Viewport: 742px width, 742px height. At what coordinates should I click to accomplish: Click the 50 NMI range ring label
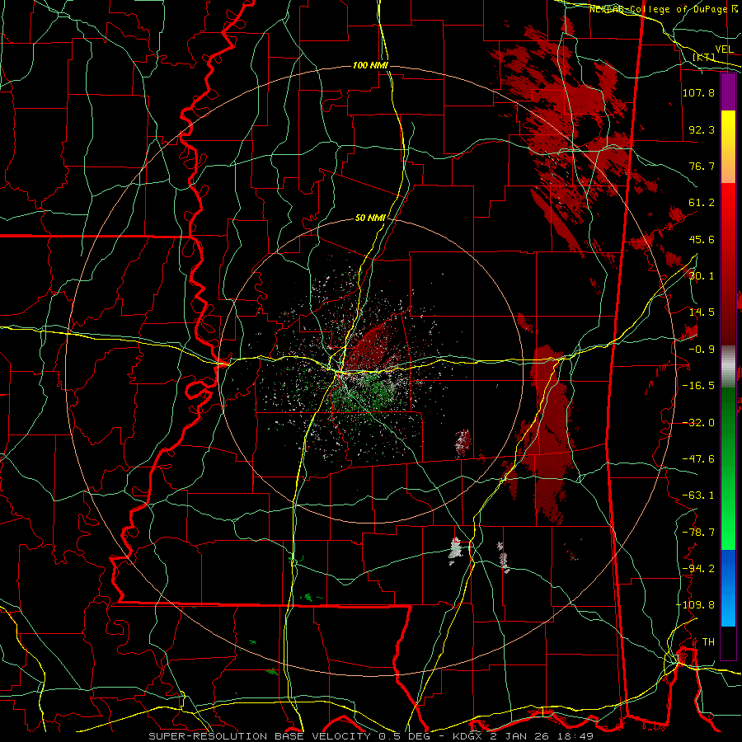click(370, 218)
